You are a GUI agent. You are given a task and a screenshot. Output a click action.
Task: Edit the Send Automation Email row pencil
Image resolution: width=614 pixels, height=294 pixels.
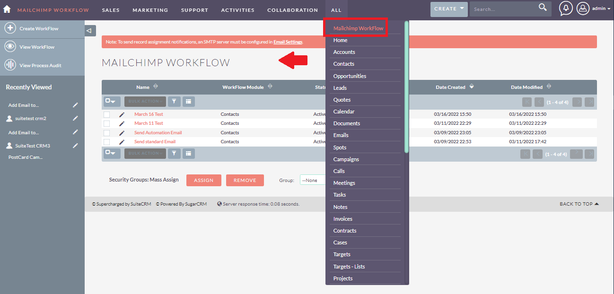(x=122, y=133)
